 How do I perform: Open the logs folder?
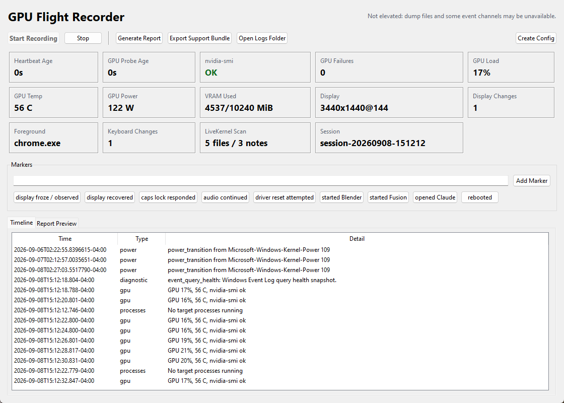pos(262,38)
